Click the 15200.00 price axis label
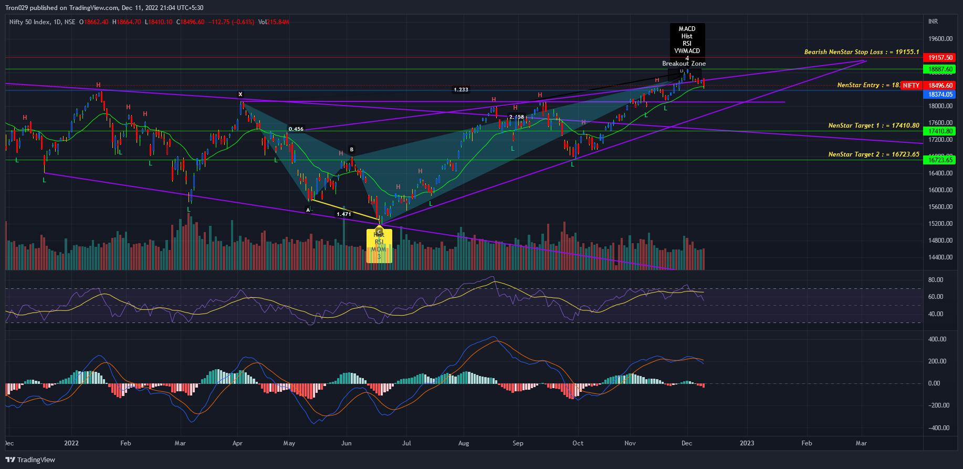The image size is (963, 469). click(940, 224)
